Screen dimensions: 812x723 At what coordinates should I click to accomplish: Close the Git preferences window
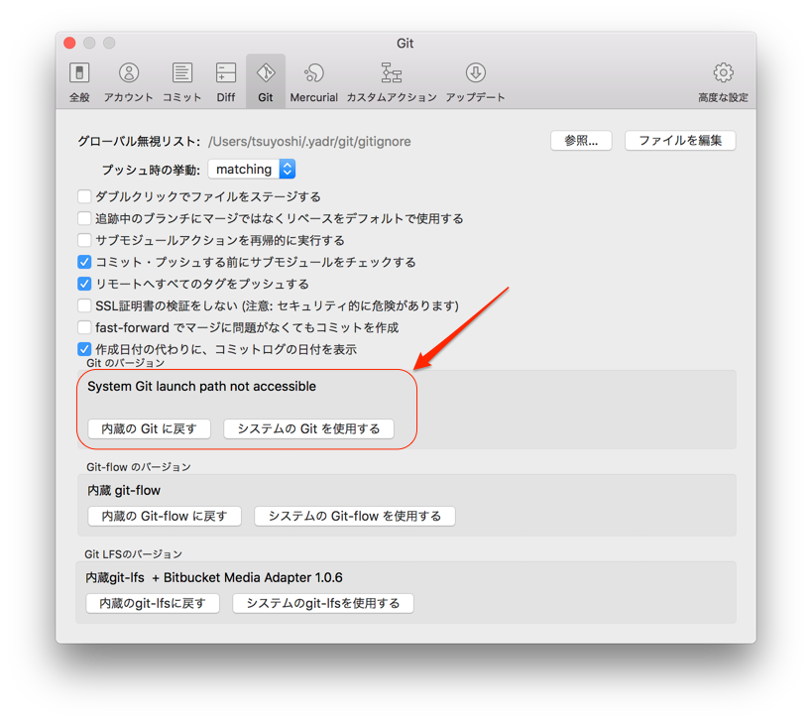click(x=70, y=43)
